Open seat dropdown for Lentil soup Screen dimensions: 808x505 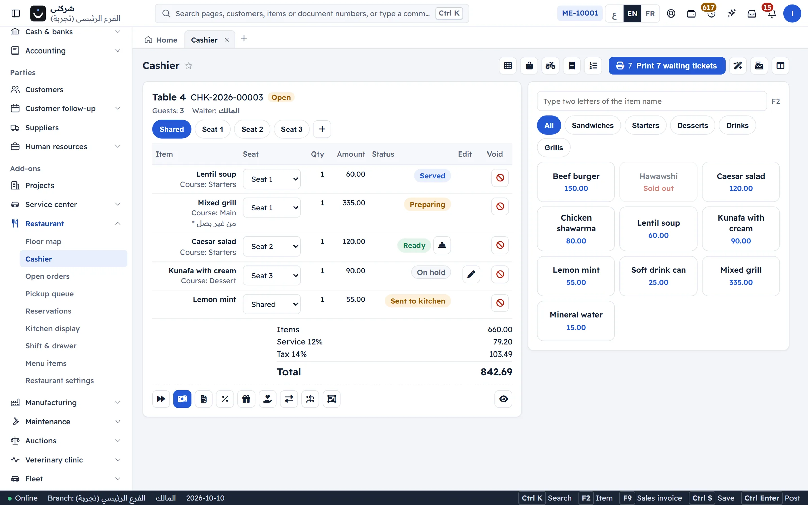pyautogui.click(x=272, y=179)
